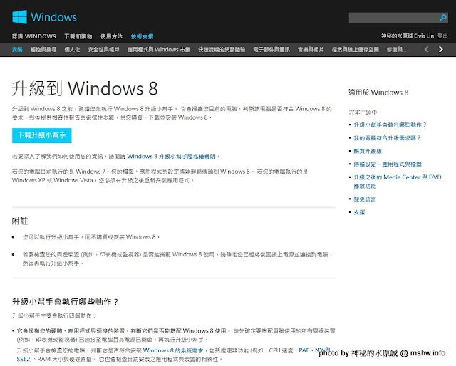456x366 pixels.
Task: Click the left arrow in sub-navigation
Action: (x=426, y=49)
